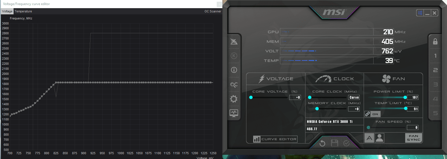Select profile slot 1

click(435, 56)
